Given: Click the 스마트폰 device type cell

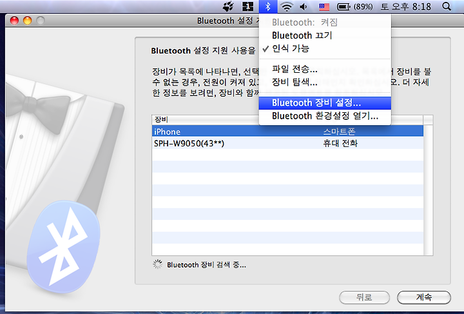Looking at the screenshot, I should pos(339,132).
